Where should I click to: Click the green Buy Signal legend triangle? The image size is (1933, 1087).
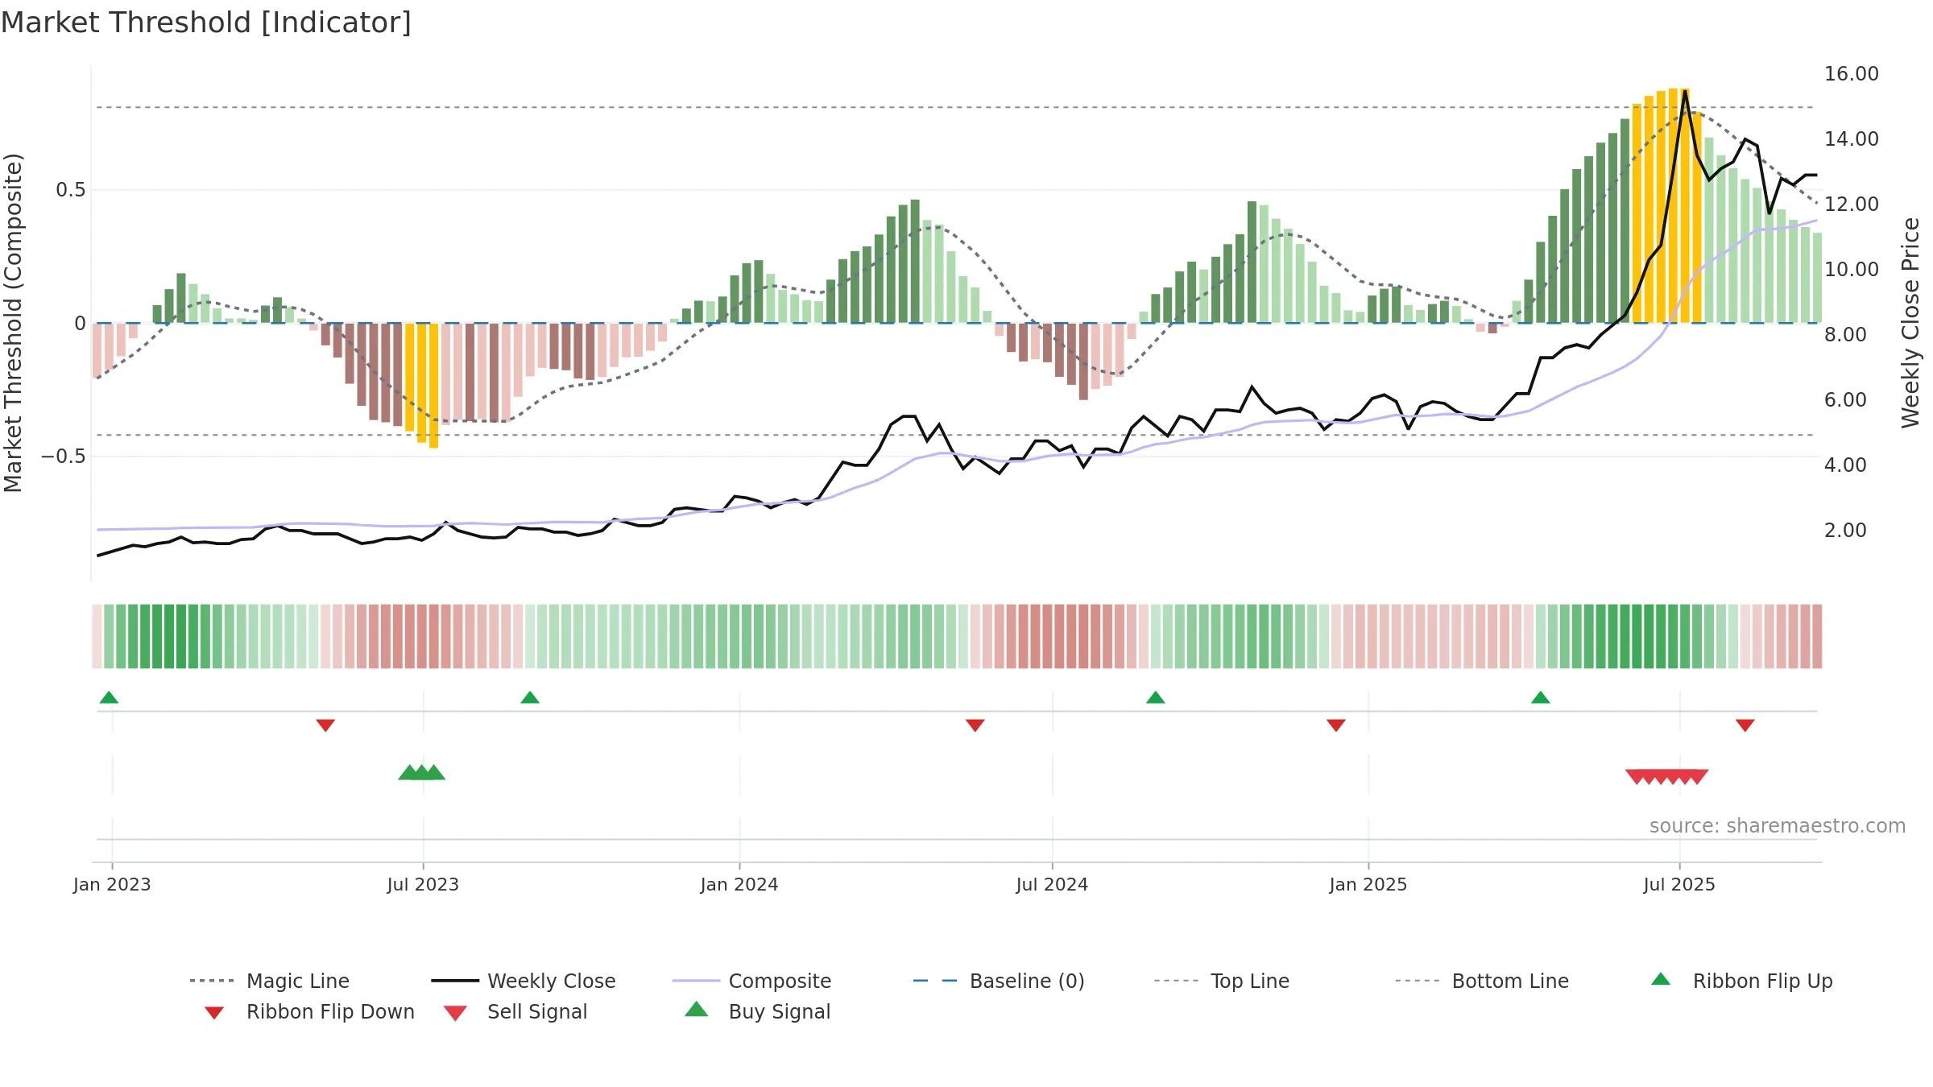click(x=697, y=1009)
